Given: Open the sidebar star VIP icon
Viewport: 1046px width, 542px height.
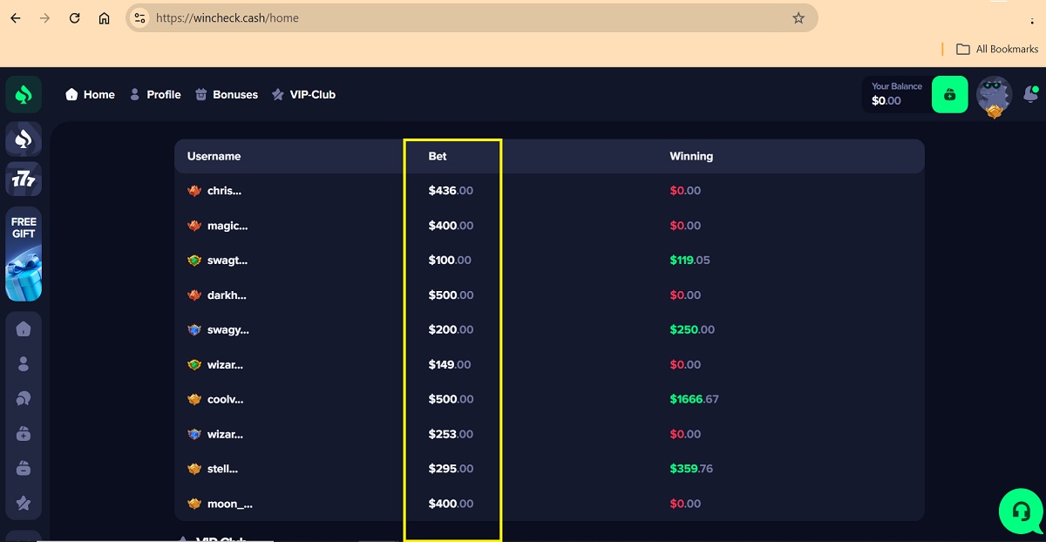Looking at the screenshot, I should [x=24, y=503].
